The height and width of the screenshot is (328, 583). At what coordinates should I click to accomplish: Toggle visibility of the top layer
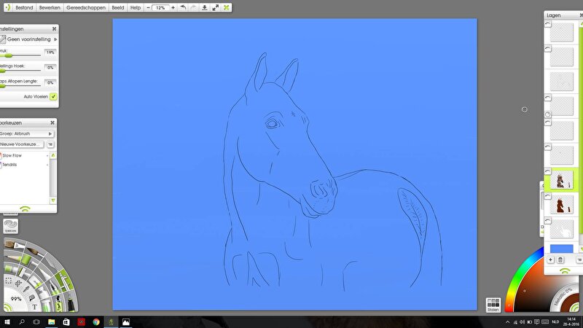pyautogui.click(x=548, y=23)
